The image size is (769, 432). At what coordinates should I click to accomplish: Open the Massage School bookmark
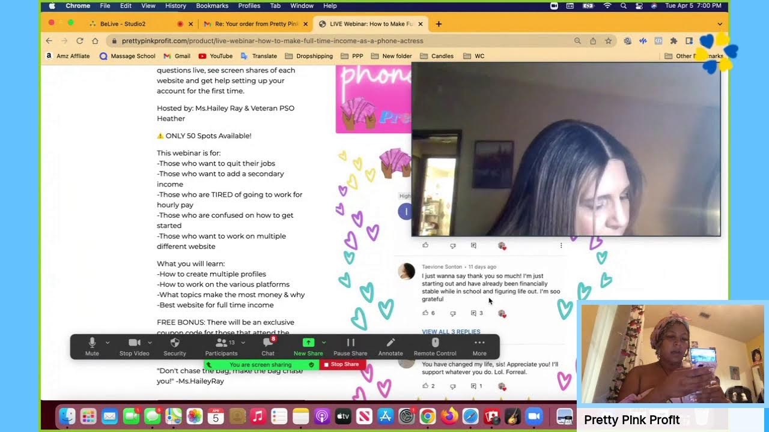[127, 56]
